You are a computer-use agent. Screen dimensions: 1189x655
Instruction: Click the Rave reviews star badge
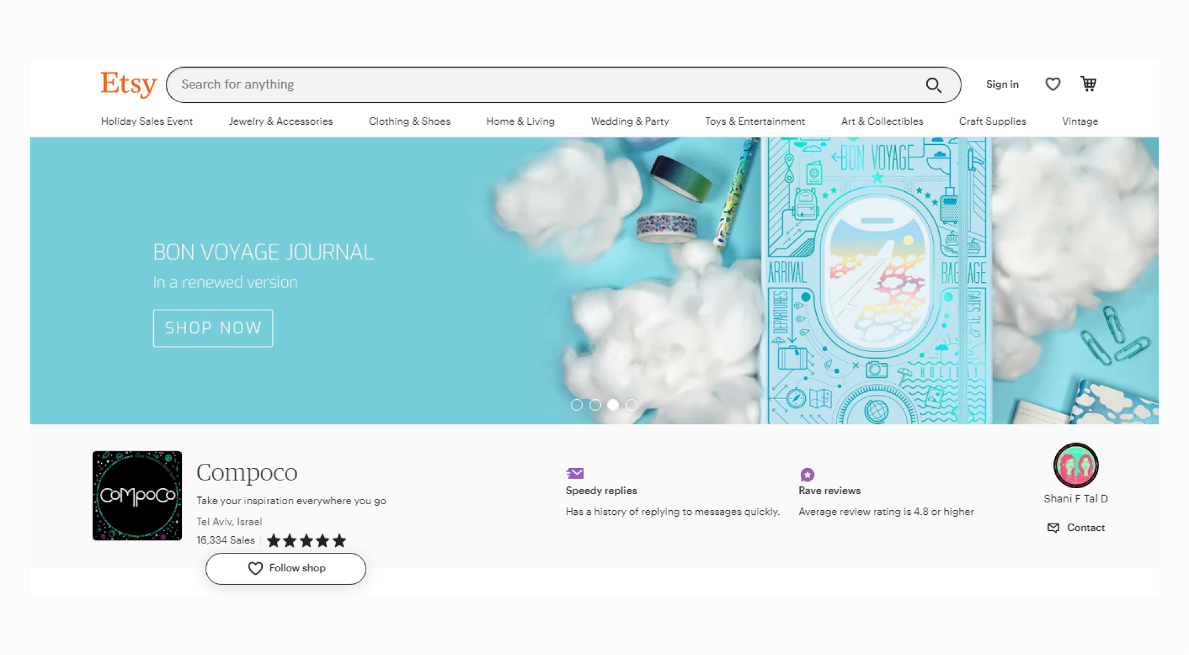807,473
